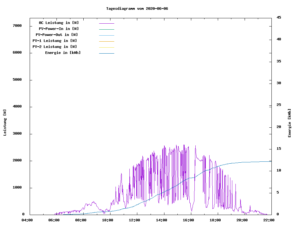The width and height of the screenshot is (303, 227).
Task: Select the 04:00 time tick label
Action: click(27, 220)
